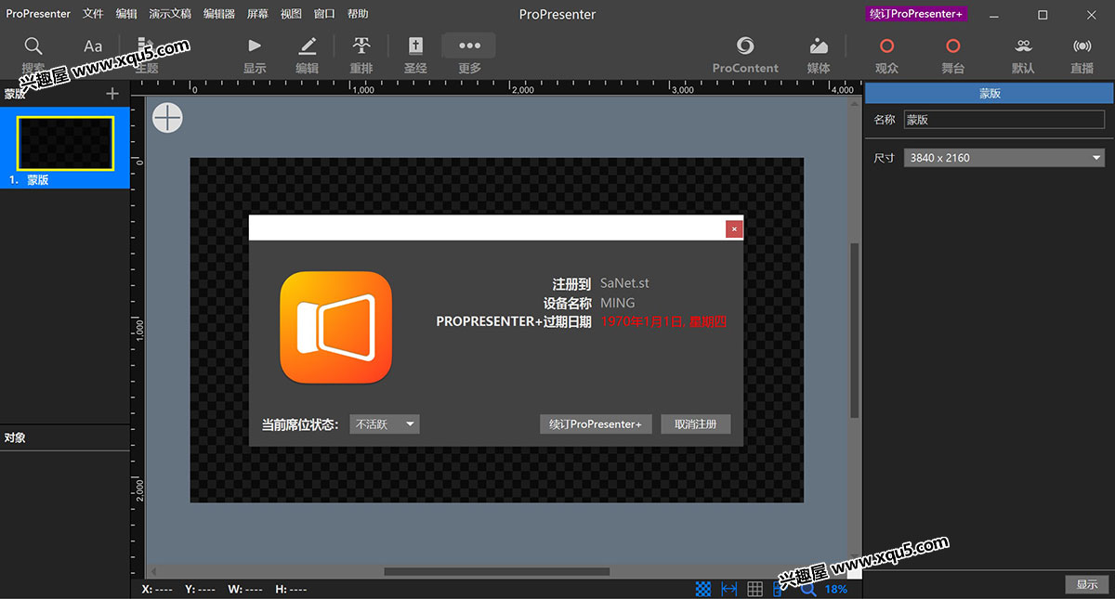Click the W: ---- width readout
Screen dimensions: 1115x599
245,589
